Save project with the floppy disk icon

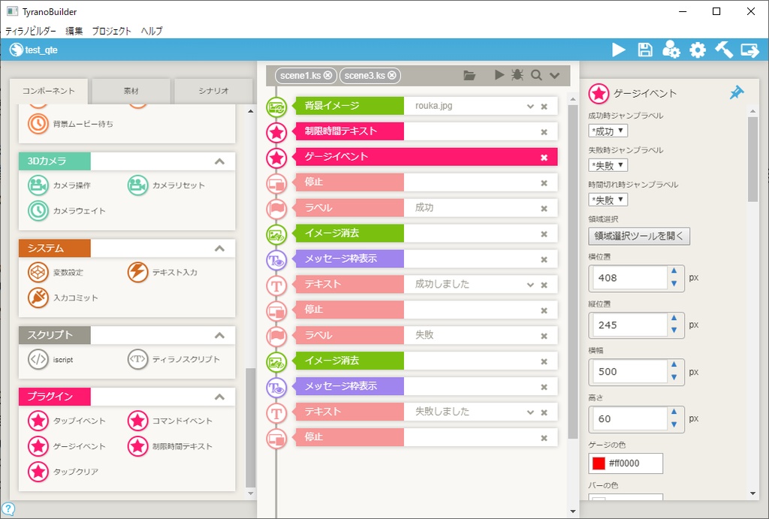click(645, 50)
